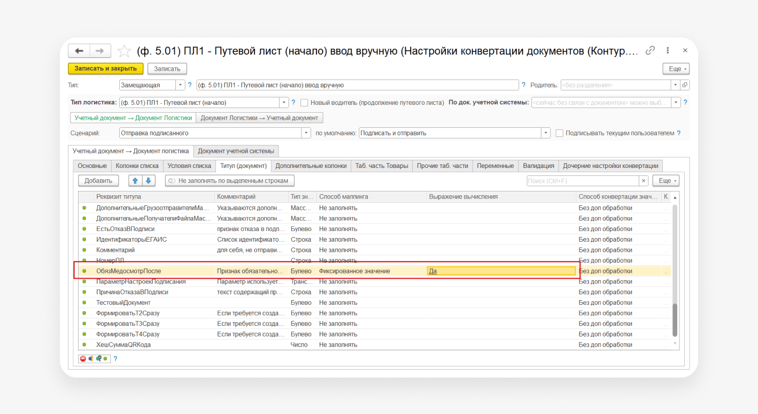The width and height of the screenshot is (758, 414).
Task: Expand По док. учетной системы dropdown
Action: click(x=676, y=102)
